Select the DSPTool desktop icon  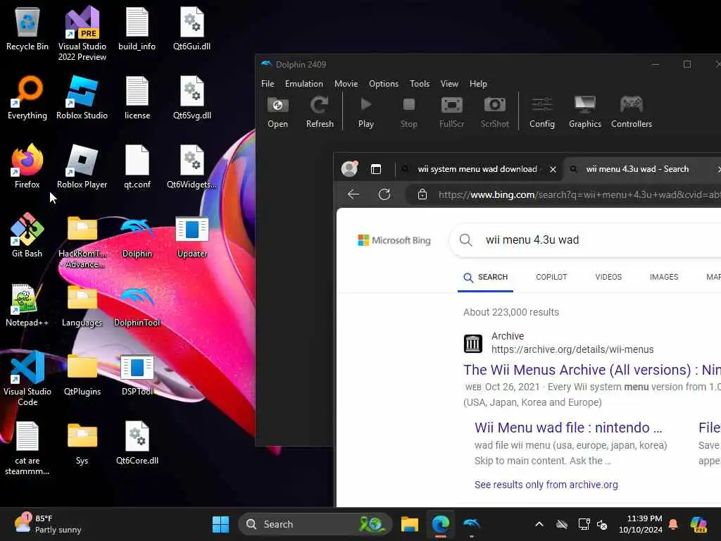(x=137, y=373)
